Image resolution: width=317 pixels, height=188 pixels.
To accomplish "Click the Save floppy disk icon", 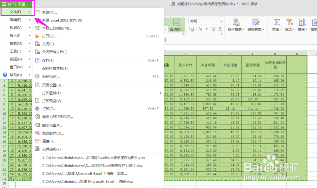I will [37, 61].
